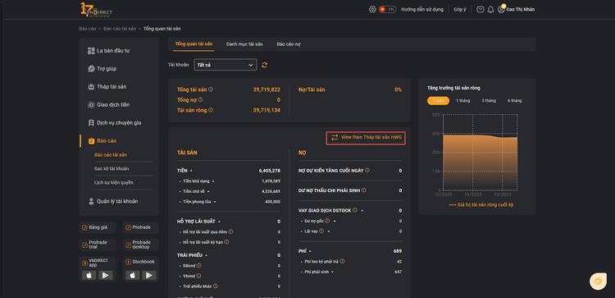Open the settings gear icon
The width and height of the screenshot is (615, 298).
[x=372, y=9]
